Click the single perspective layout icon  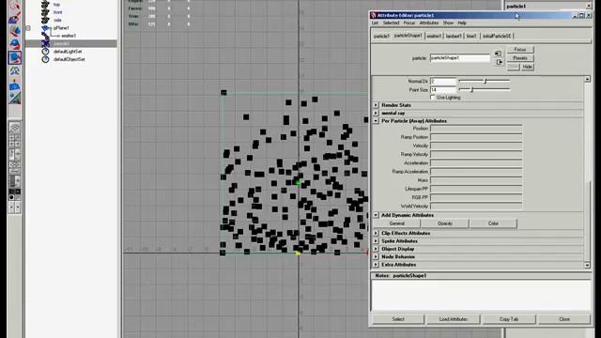[x=15, y=128]
